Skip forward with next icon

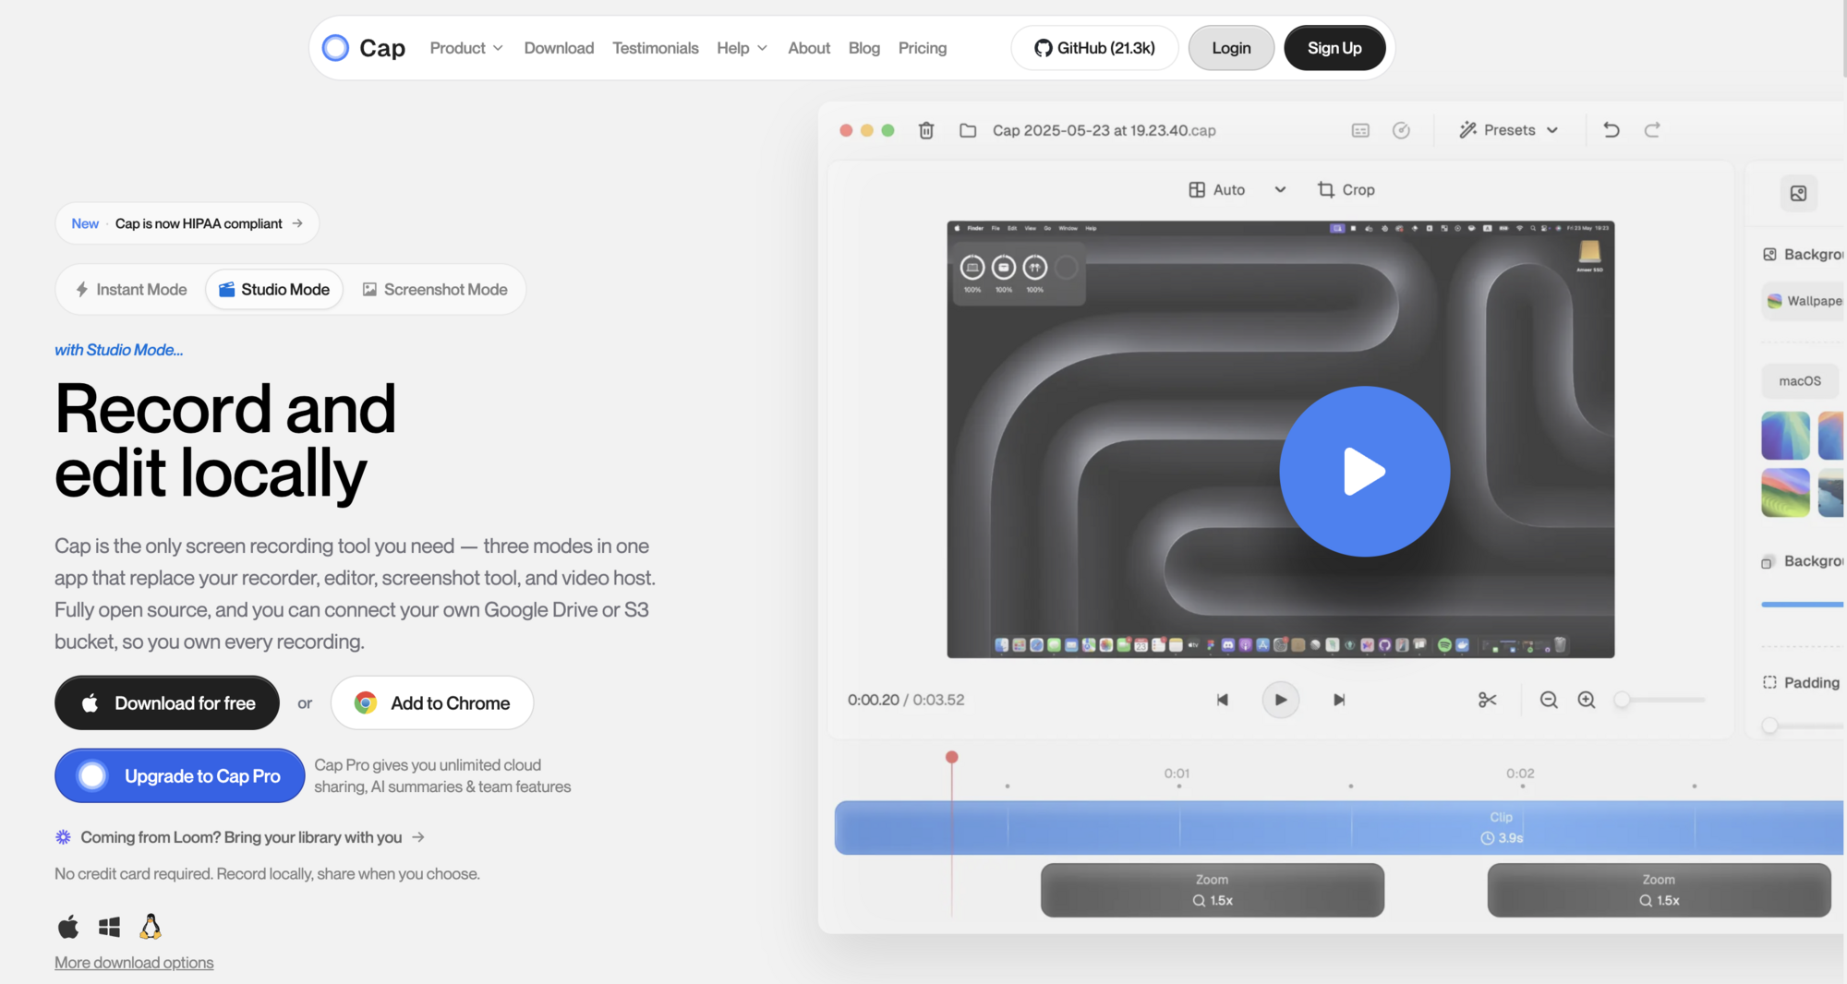(x=1339, y=700)
